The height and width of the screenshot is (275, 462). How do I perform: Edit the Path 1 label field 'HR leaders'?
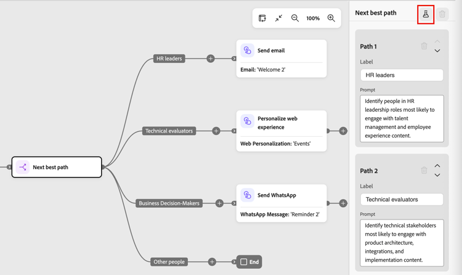point(402,75)
